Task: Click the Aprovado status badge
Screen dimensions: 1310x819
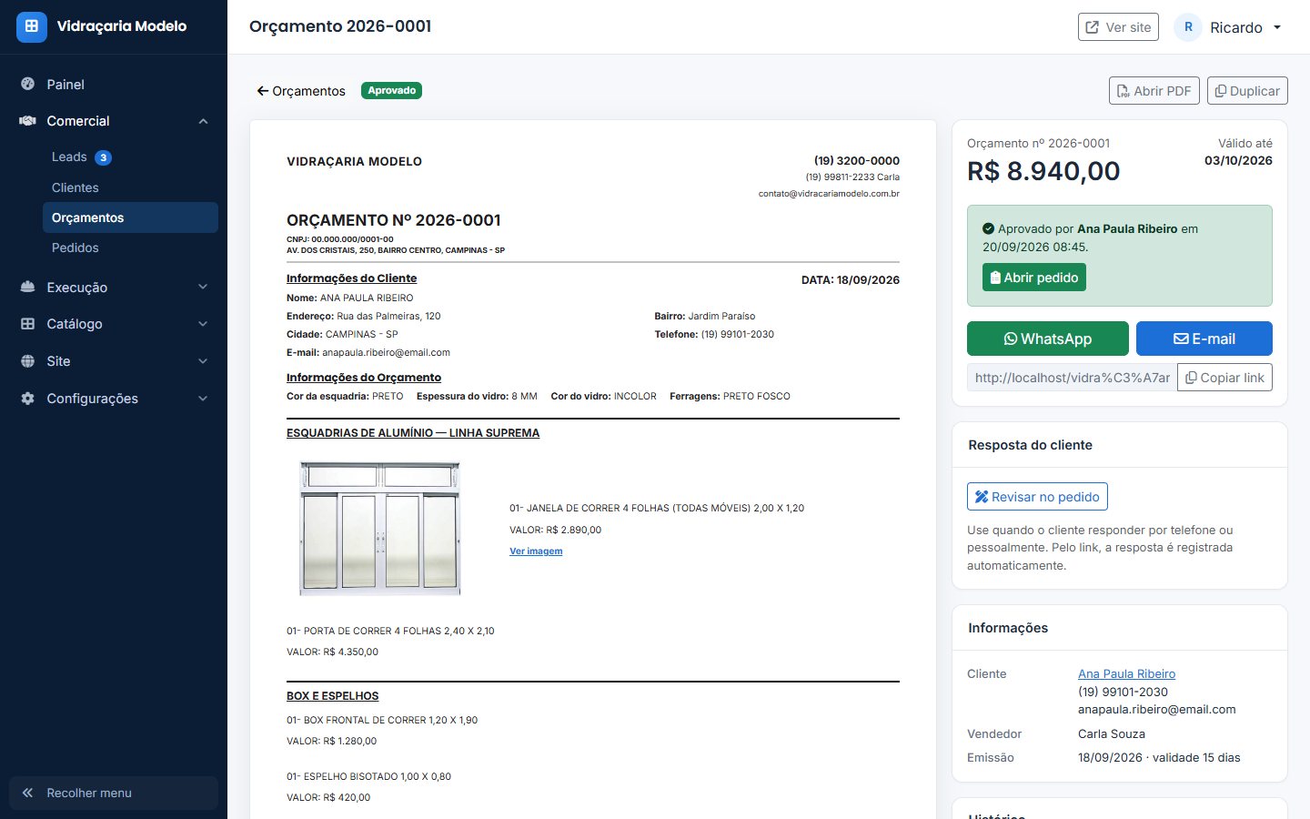Action: tap(392, 91)
